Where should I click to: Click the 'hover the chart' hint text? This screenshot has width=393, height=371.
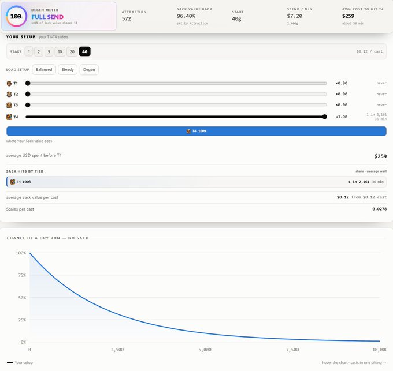coord(354,363)
